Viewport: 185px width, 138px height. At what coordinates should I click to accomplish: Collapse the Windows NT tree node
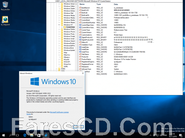[x=59, y=25]
